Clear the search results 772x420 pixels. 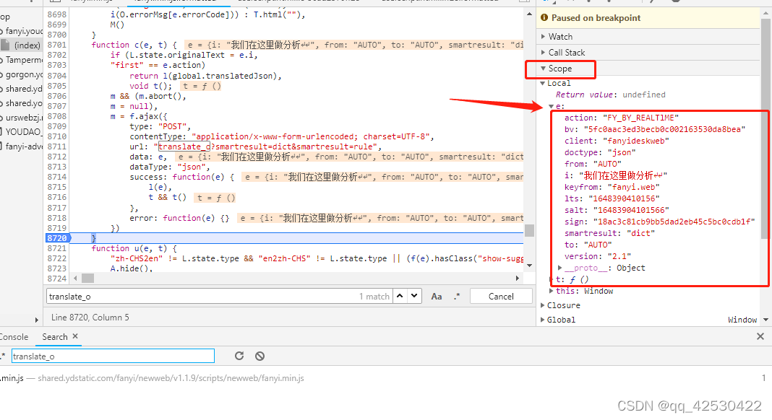click(260, 356)
